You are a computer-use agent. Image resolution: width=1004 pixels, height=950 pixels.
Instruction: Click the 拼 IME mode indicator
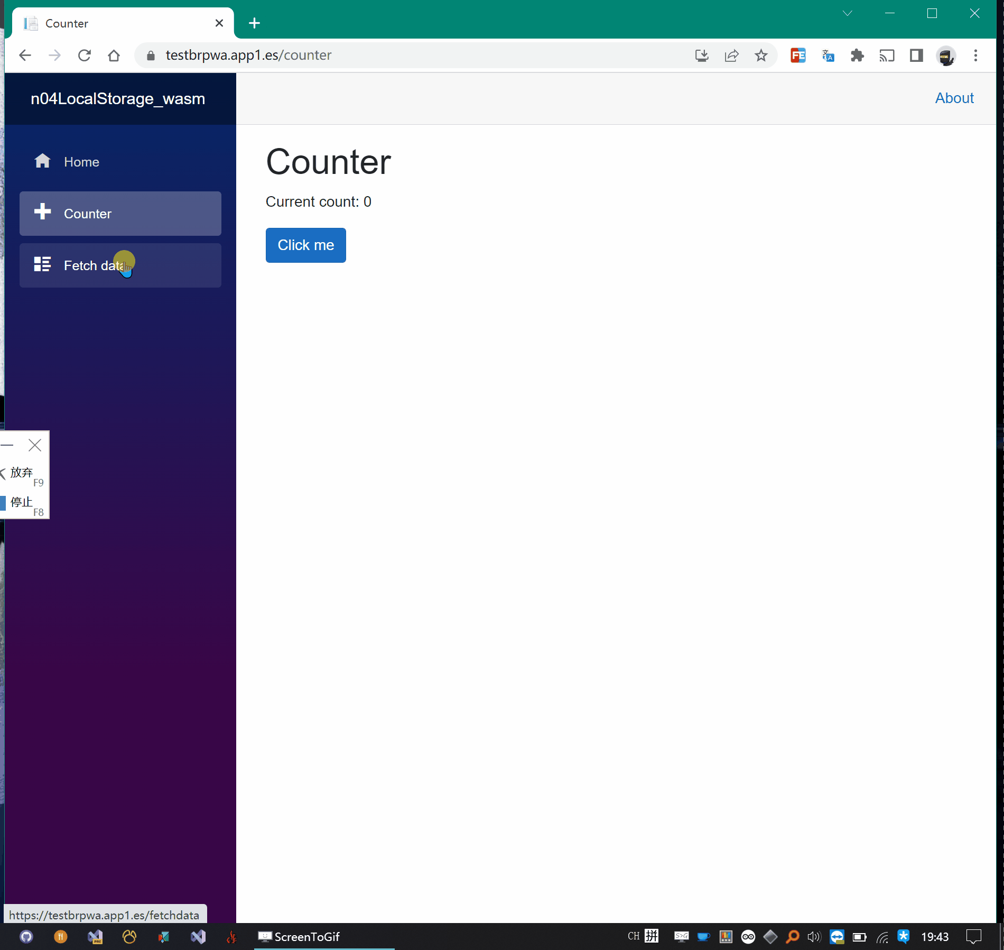pyautogui.click(x=652, y=936)
